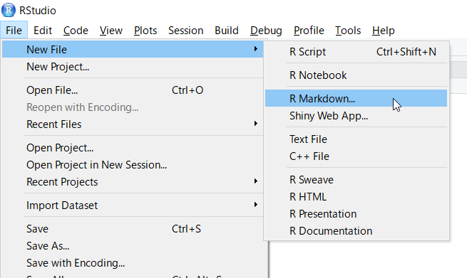
Task: Open the Plots menu
Action: point(145,31)
